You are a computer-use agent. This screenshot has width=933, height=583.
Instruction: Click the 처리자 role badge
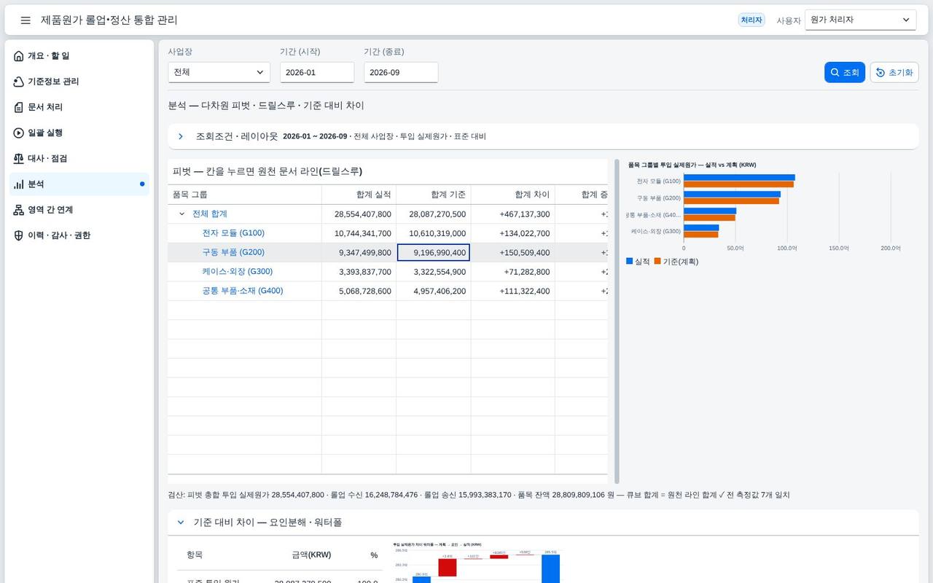coord(752,20)
